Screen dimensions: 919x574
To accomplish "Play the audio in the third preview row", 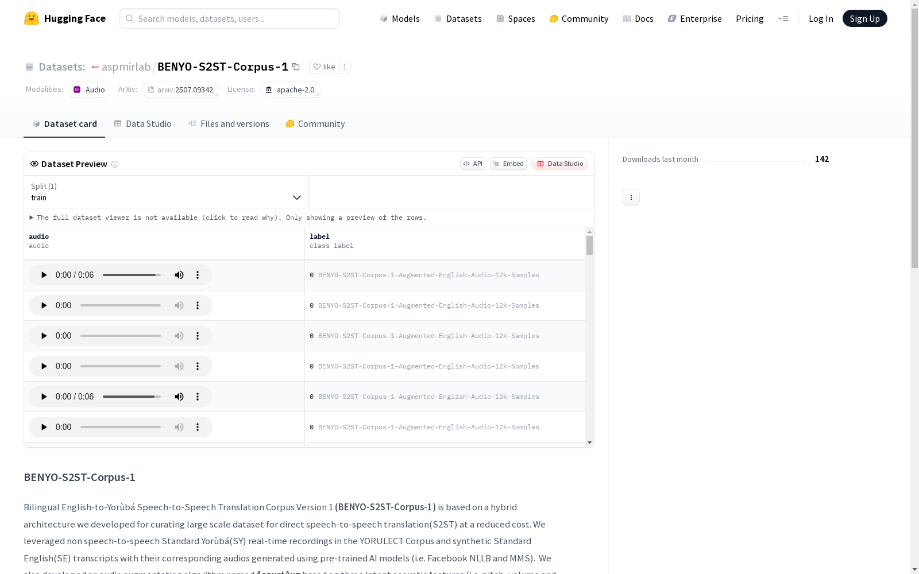I will [44, 336].
